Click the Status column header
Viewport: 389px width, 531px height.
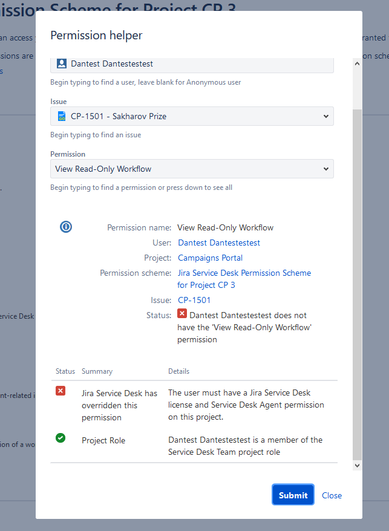pos(65,371)
